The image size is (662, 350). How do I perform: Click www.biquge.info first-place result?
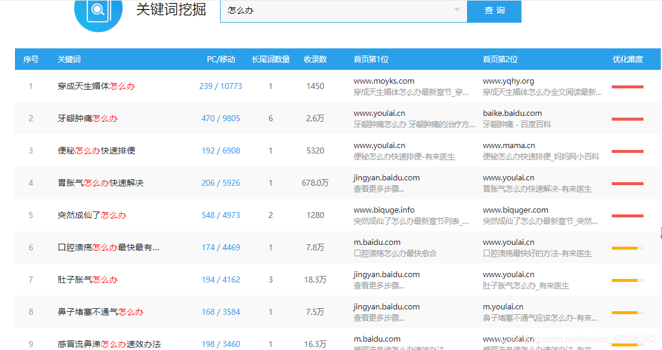click(384, 210)
